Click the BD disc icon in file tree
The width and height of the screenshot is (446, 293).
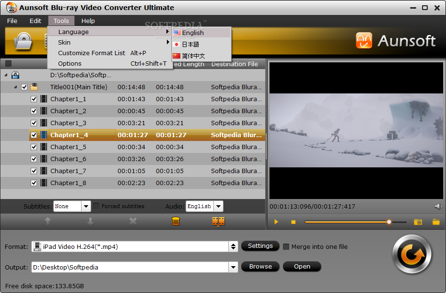[x=15, y=75]
